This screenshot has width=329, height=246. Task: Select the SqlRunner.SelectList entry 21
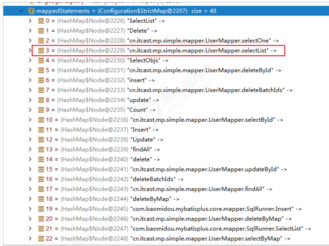click(166, 229)
